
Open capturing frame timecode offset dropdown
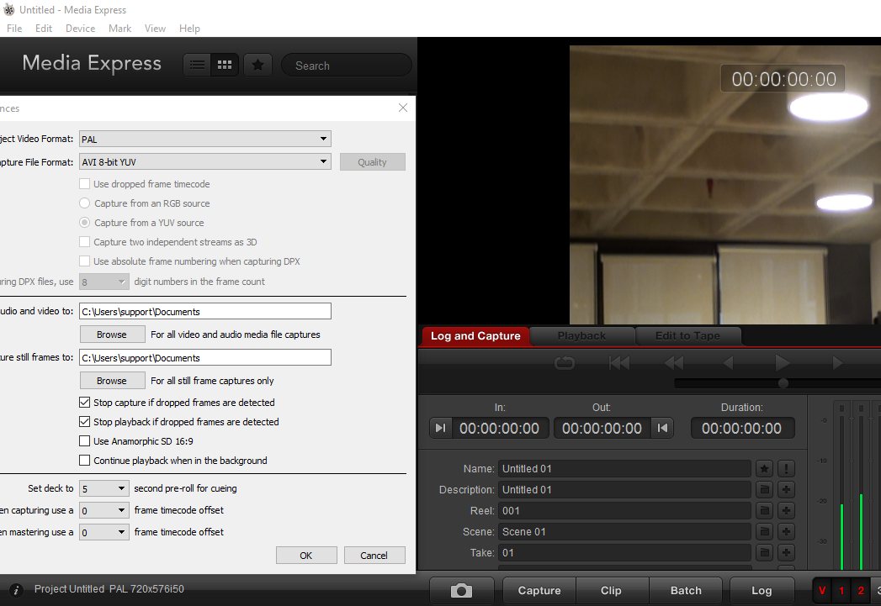click(x=104, y=511)
